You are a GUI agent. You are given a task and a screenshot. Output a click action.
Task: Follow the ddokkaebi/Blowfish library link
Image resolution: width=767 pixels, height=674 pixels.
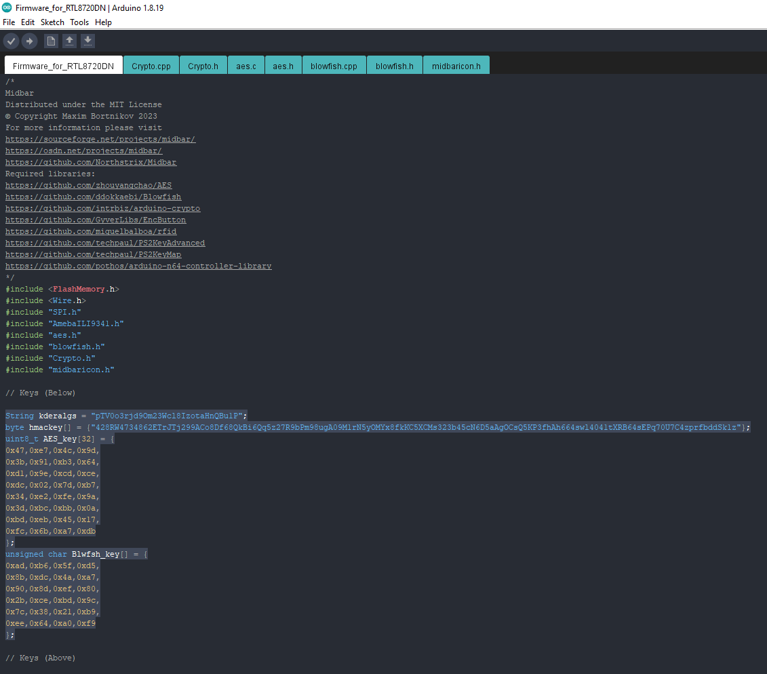click(x=94, y=197)
